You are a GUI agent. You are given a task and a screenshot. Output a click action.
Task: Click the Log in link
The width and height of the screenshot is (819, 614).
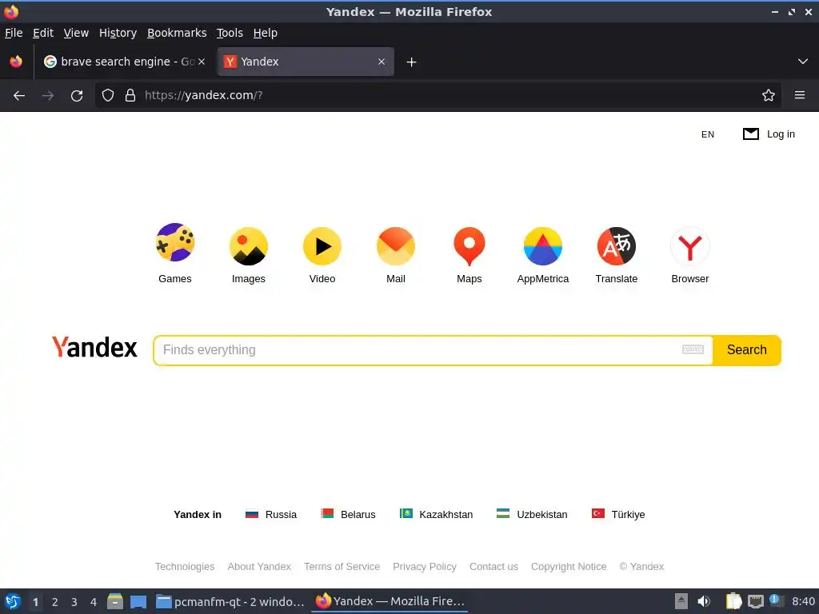(781, 134)
